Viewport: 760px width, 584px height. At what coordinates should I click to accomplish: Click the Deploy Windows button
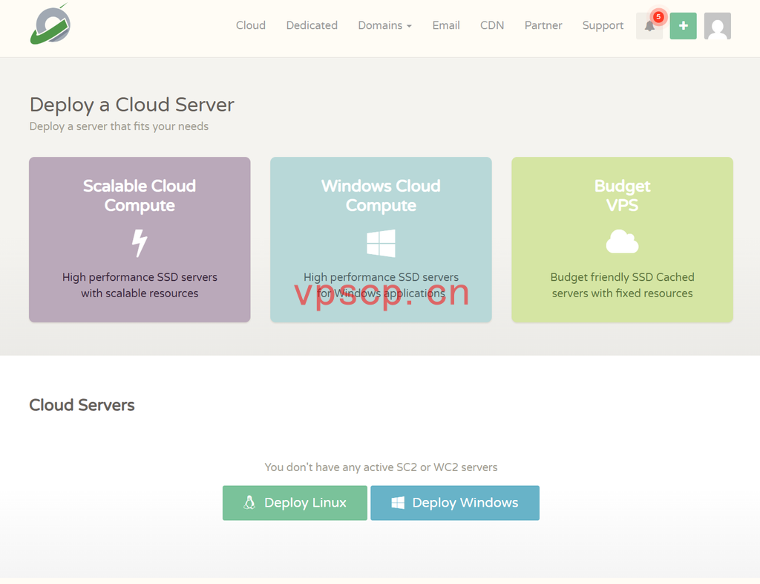point(455,503)
